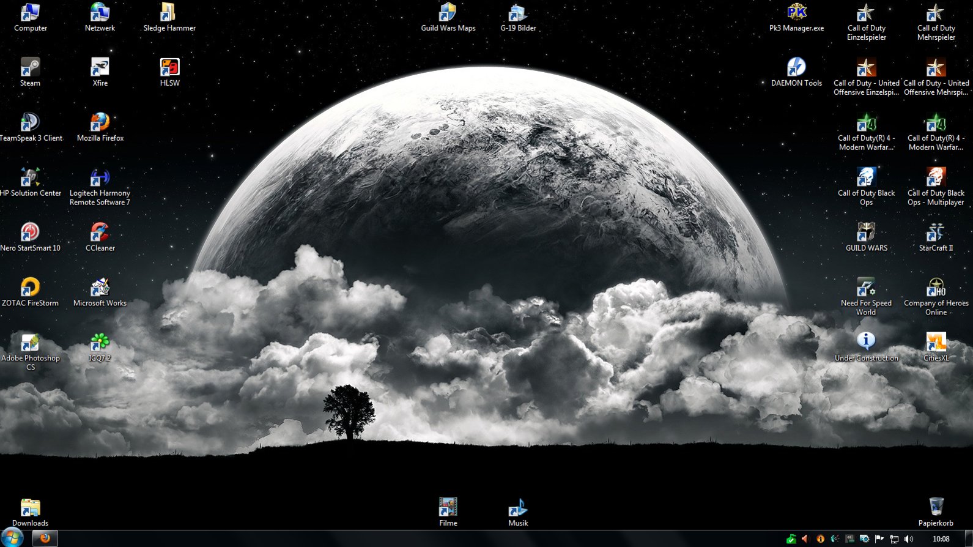Select the Mozilla Firefox desktop icon
Image resolution: width=973 pixels, height=547 pixels.
coord(100,122)
